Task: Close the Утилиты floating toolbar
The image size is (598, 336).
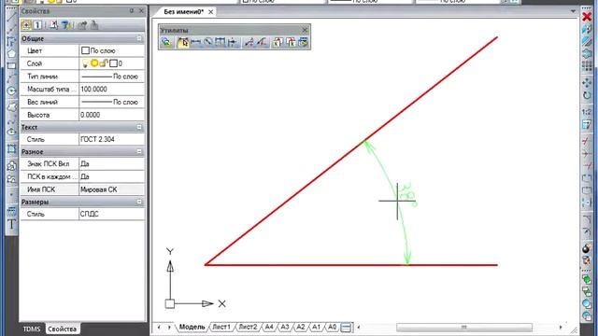Action: pos(305,30)
